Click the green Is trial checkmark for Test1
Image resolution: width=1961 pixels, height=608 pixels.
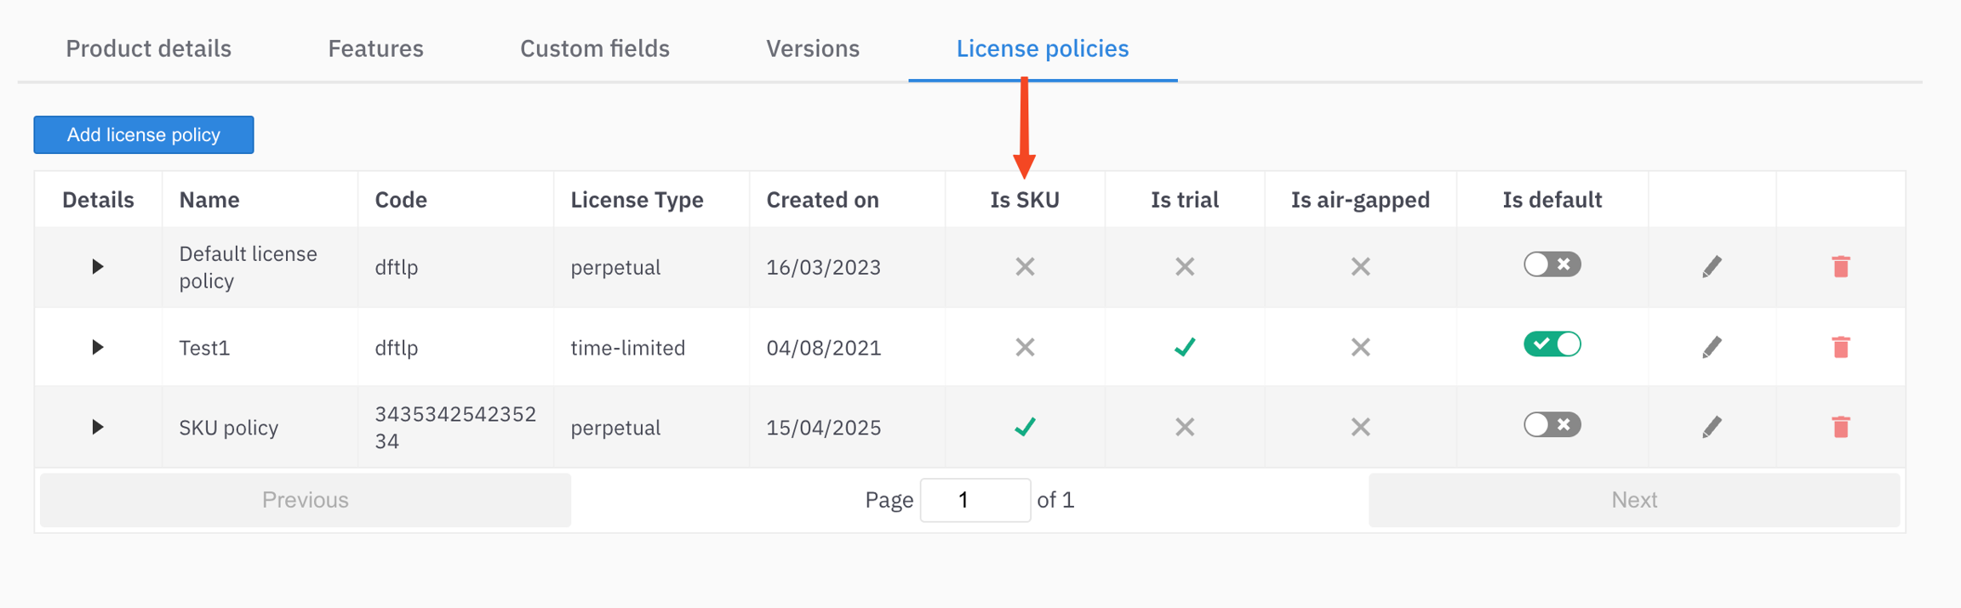tap(1184, 347)
